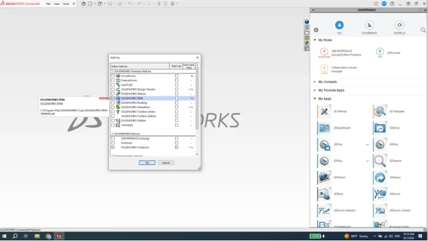Viewport: 428px width, 241px height.
Task: Open the Tools menu
Action: click(x=66, y=4)
